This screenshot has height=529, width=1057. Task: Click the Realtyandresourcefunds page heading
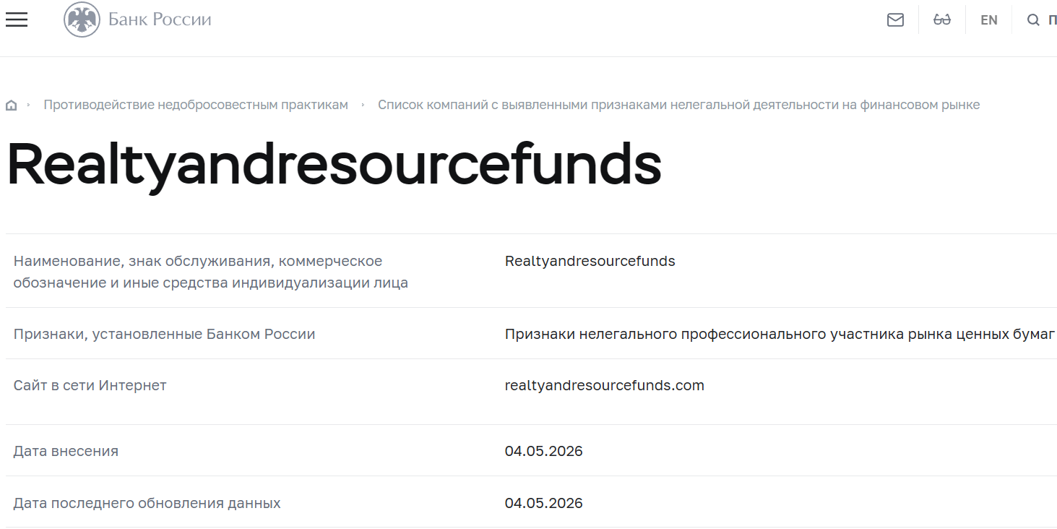[334, 165]
